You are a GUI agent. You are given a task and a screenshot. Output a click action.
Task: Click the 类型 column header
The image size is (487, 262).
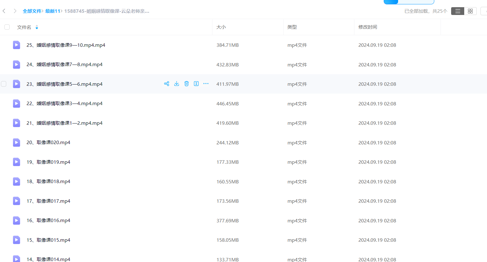coord(292,27)
